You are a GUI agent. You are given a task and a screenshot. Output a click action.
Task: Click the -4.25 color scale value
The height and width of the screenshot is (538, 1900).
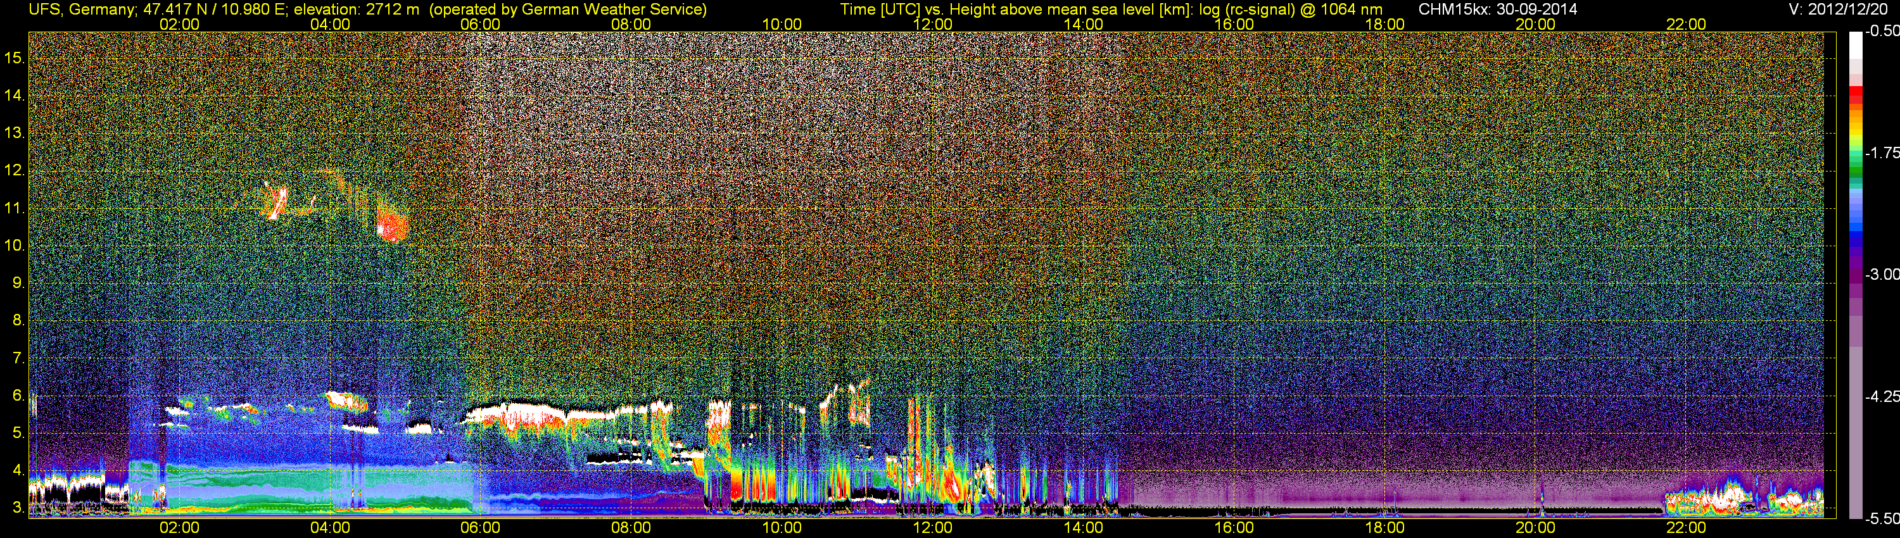[1882, 396]
